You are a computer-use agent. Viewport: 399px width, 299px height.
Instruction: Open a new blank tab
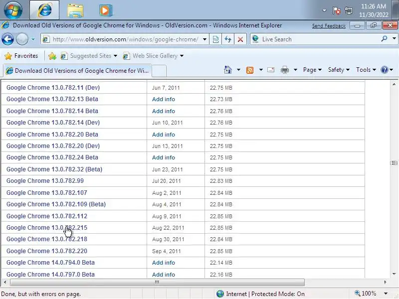(159, 71)
